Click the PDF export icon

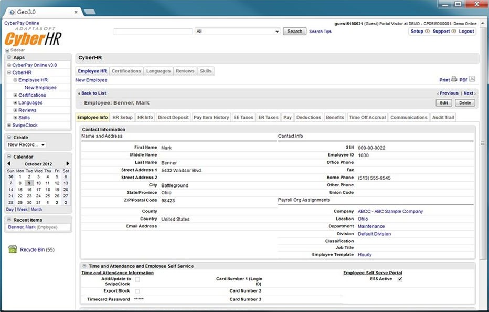[x=472, y=79]
